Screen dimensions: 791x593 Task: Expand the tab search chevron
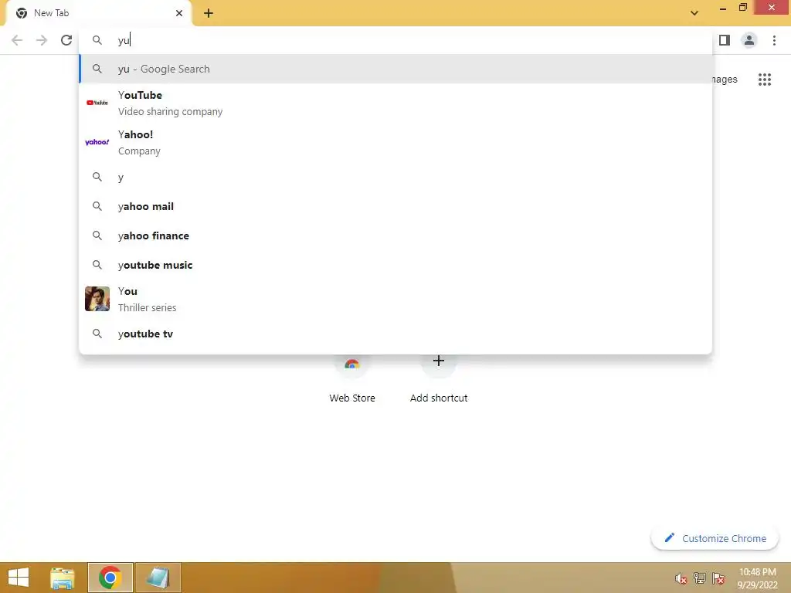click(694, 13)
